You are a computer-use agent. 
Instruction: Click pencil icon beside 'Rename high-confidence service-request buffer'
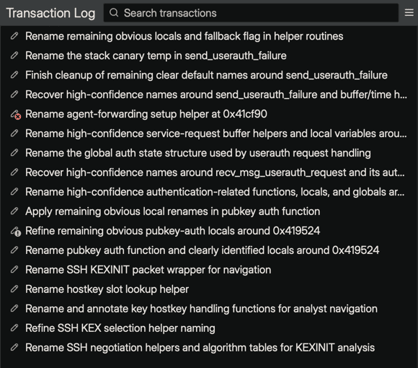[x=14, y=133]
